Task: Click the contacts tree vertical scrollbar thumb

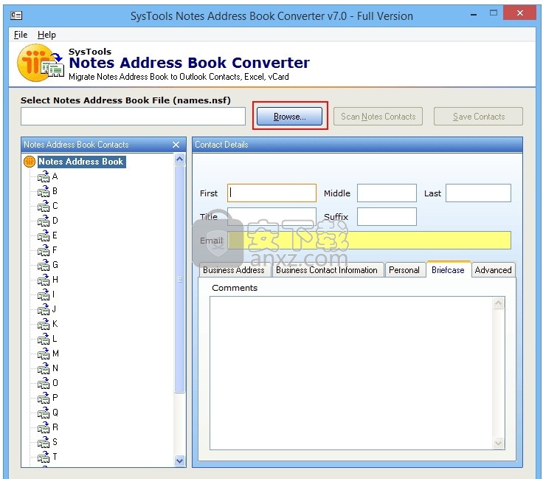Action: coord(180,279)
